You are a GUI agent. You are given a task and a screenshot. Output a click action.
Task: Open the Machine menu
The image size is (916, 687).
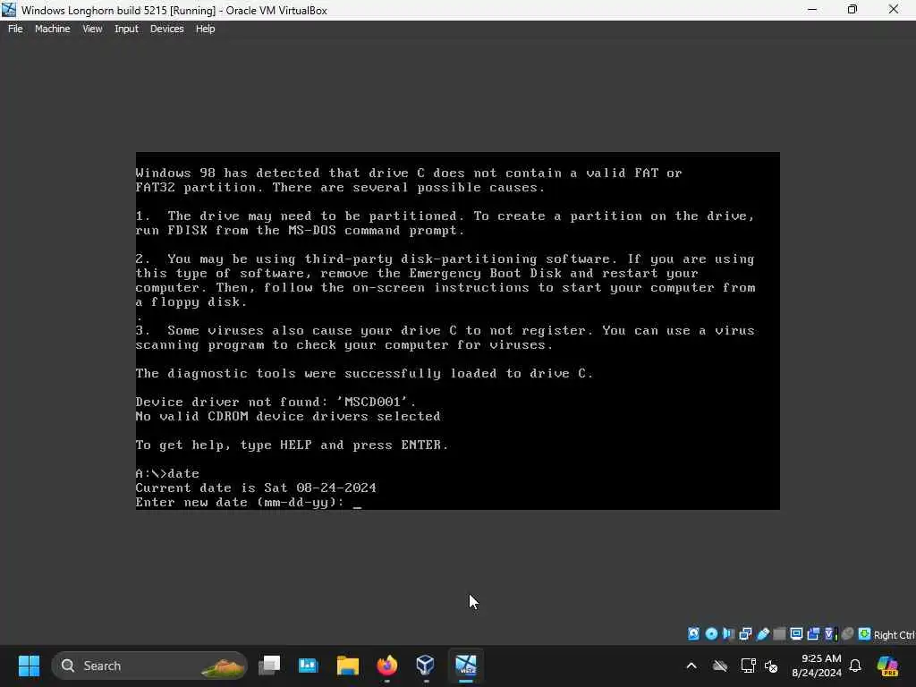52,29
